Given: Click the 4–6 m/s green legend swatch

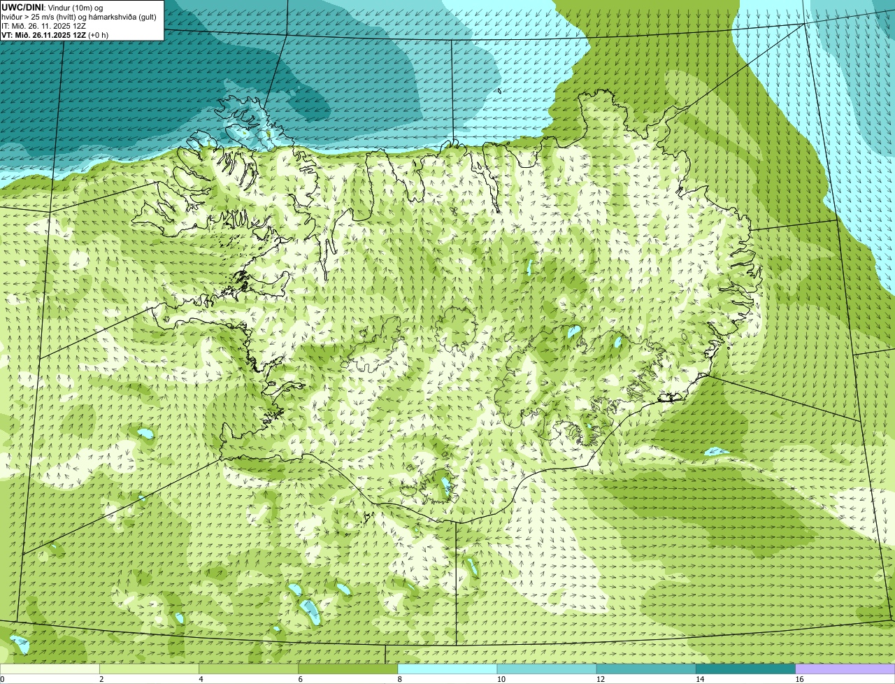Looking at the screenshot, I should click(249, 669).
